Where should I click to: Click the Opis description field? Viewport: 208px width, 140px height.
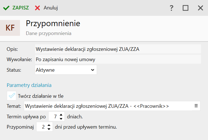[x=118, y=49]
